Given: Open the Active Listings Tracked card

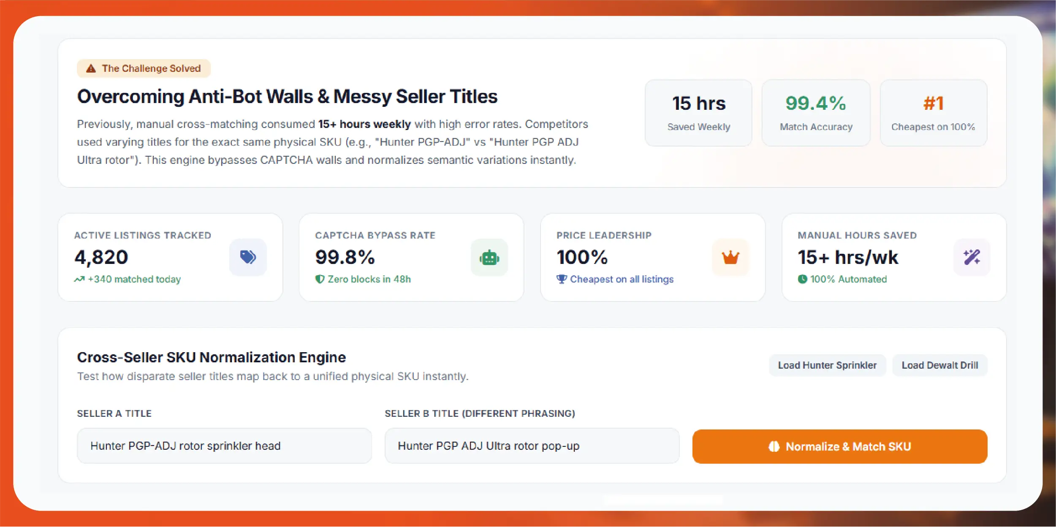Looking at the screenshot, I should (x=170, y=257).
